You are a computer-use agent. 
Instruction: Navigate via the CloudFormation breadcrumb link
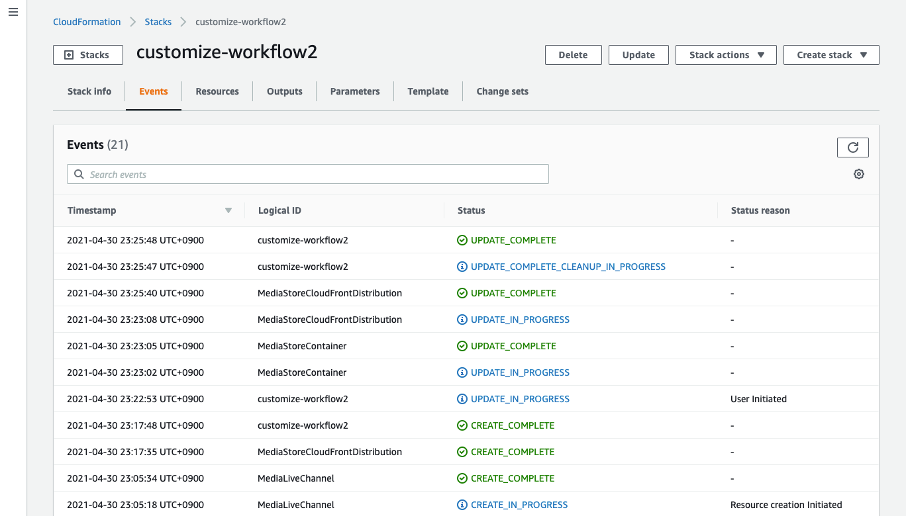point(87,22)
